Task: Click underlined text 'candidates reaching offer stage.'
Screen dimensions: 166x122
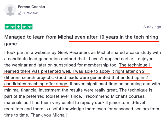Action: tap(36, 84)
